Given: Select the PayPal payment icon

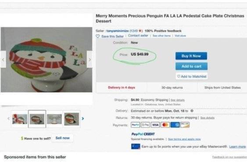Looking at the screenshot, I should 135,125.
